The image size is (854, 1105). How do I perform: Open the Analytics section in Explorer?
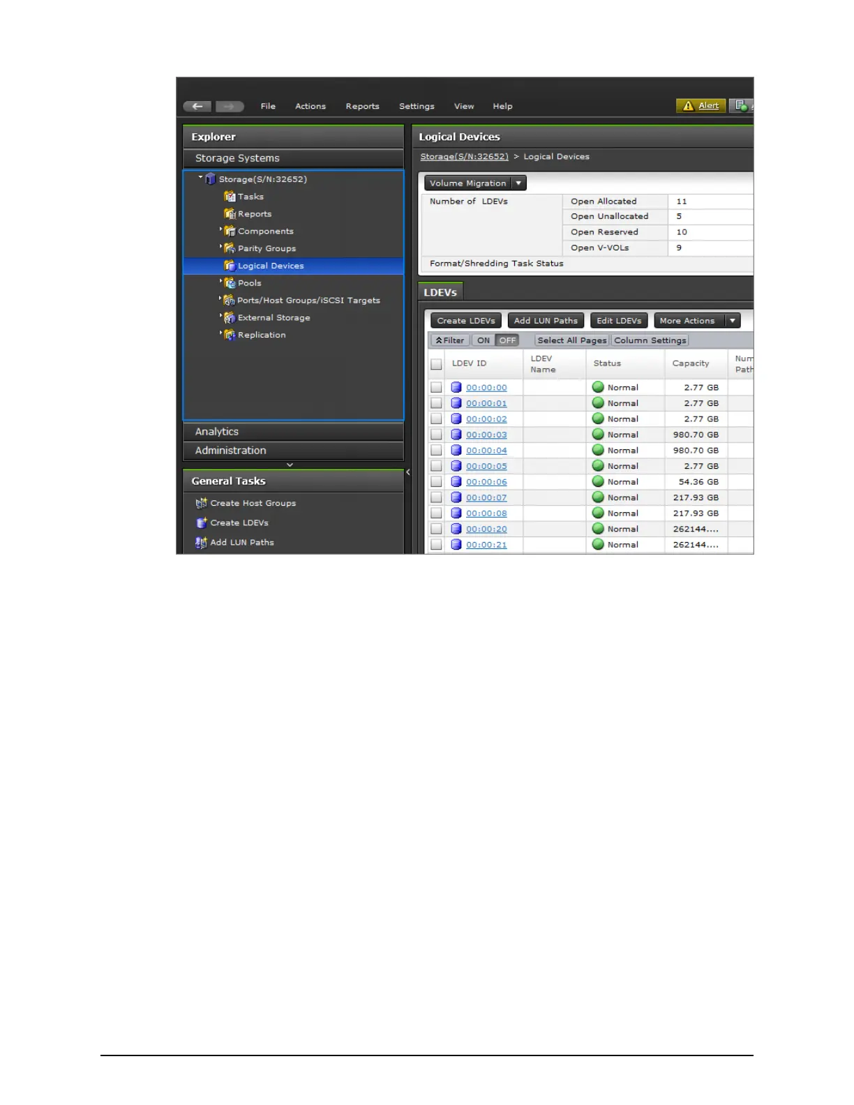[x=293, y=432]
